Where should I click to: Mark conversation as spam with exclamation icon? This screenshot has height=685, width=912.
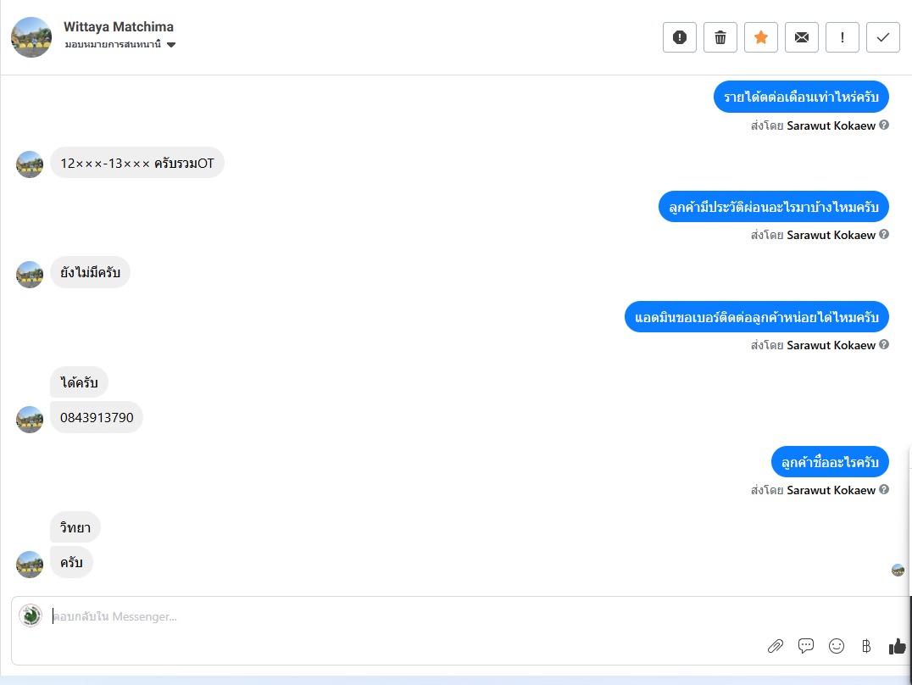(x=680, y=37)
